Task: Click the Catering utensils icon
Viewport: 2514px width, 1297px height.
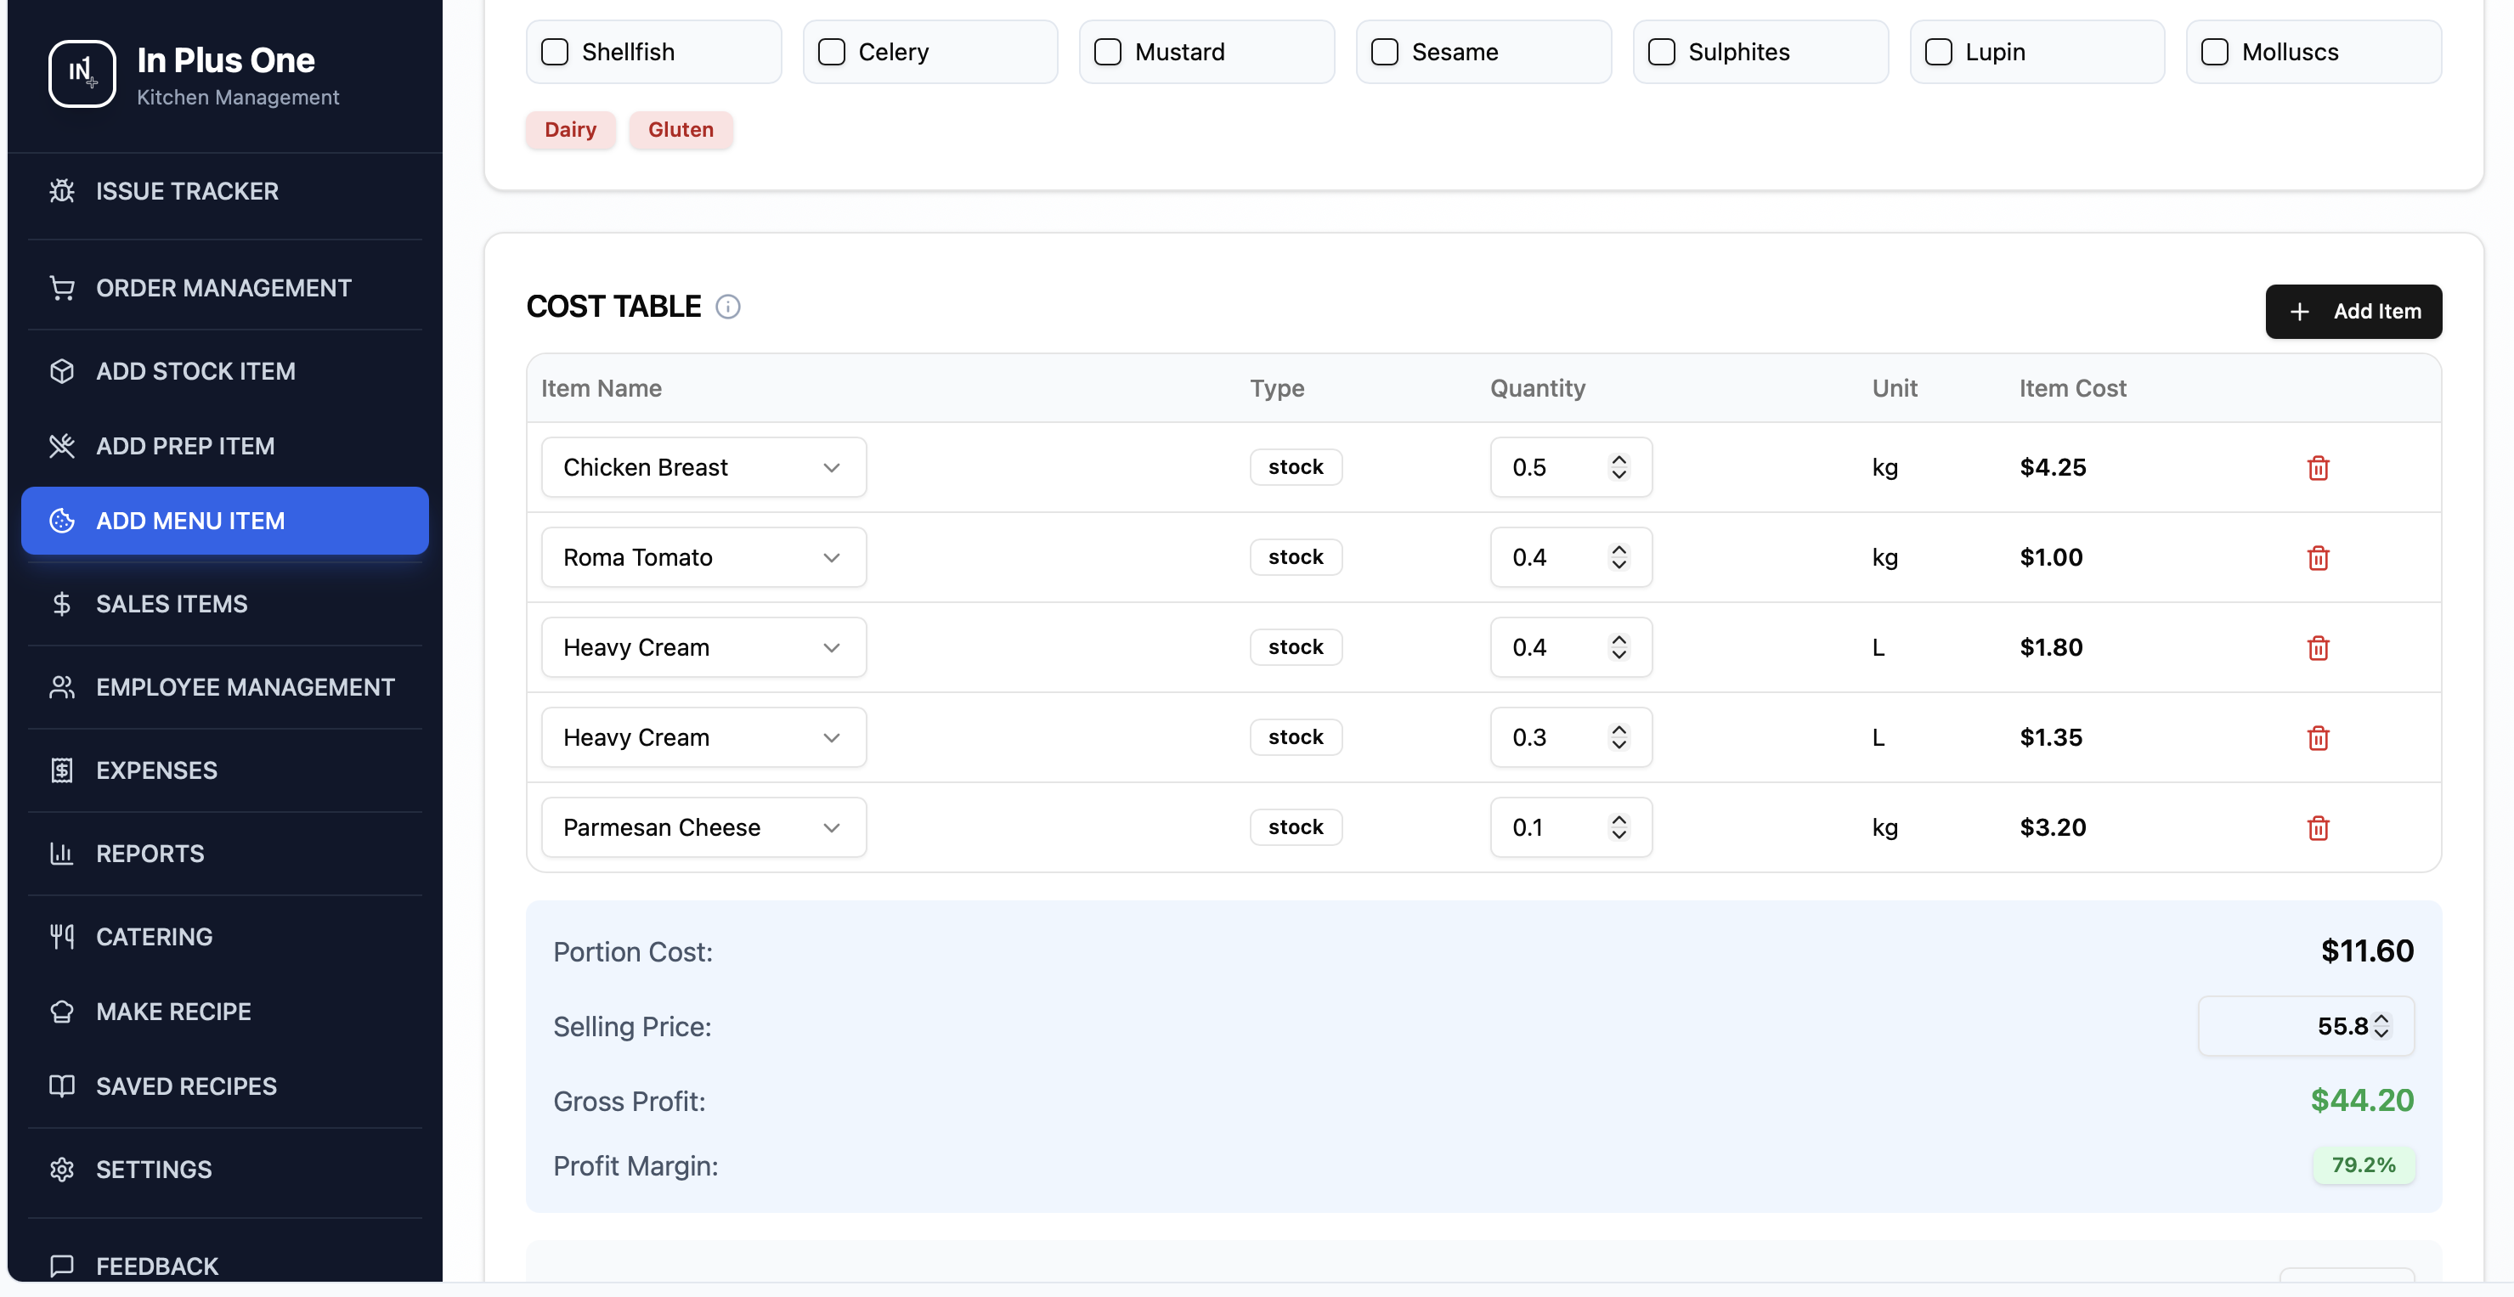Action: coord(61,937)
